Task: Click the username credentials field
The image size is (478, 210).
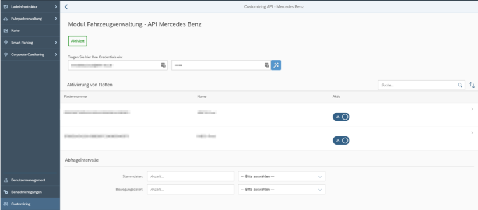Action: [x=118, y=65]
